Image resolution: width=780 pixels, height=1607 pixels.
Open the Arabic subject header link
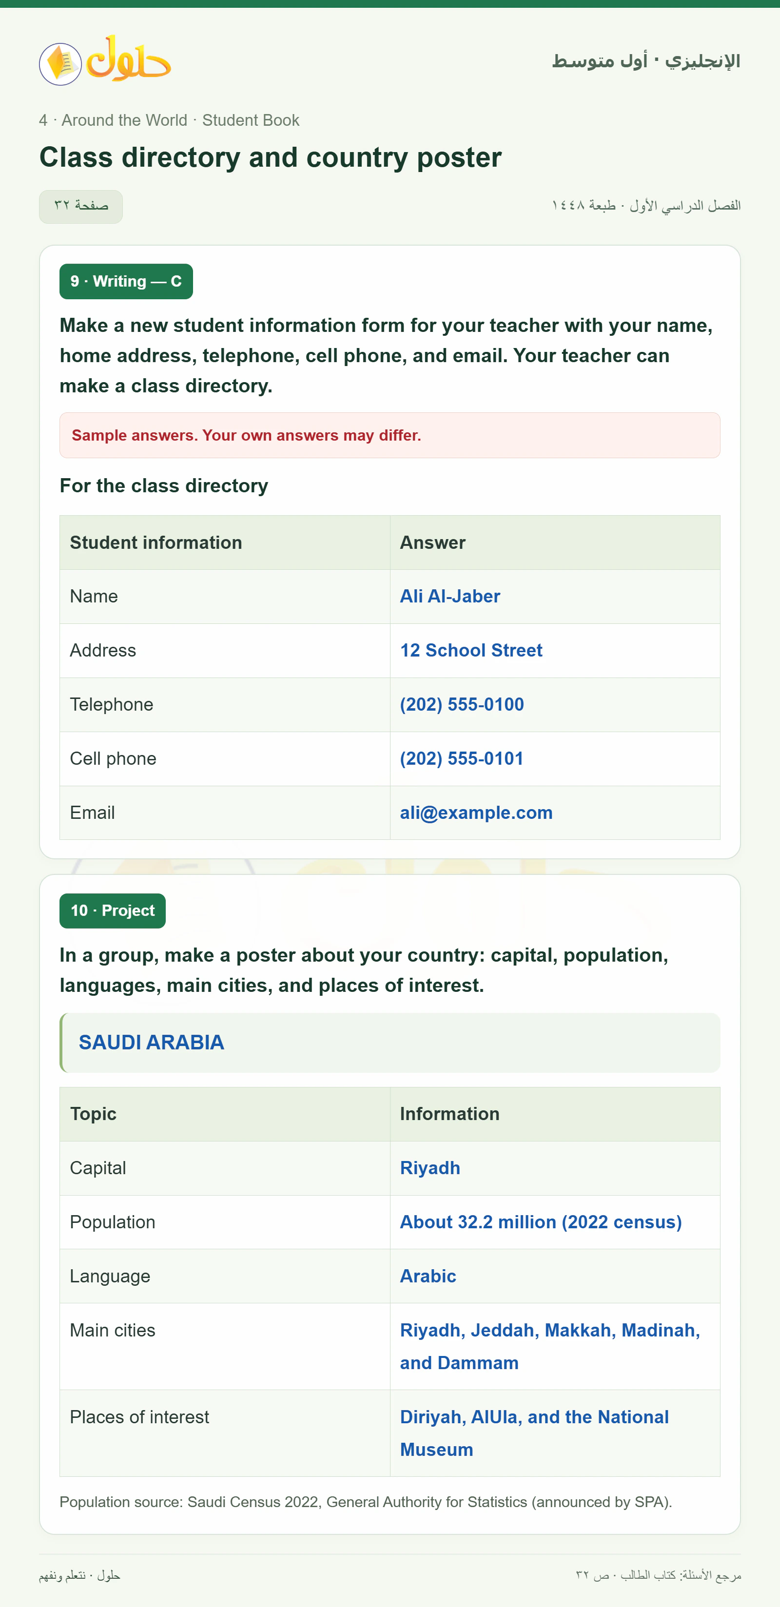pos(646,61)
